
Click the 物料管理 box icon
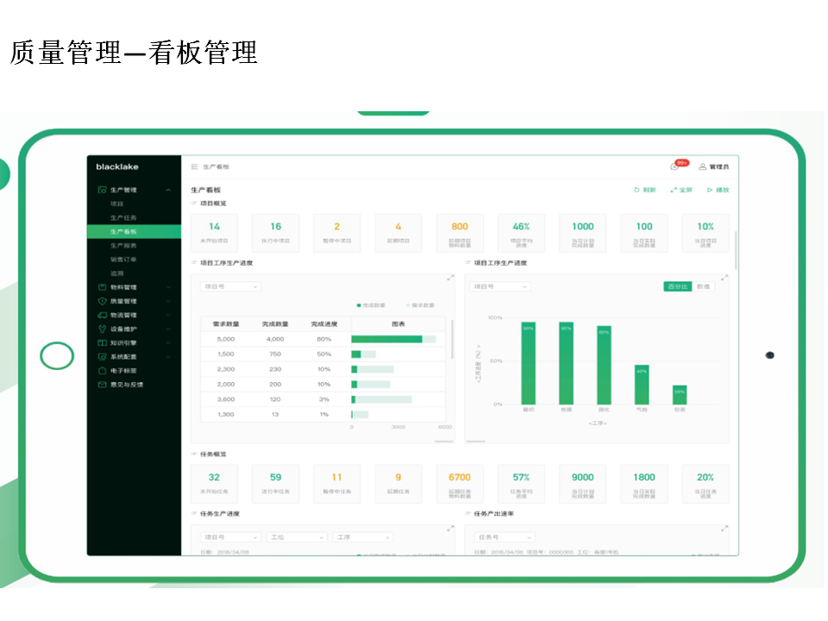click(102, 287)
